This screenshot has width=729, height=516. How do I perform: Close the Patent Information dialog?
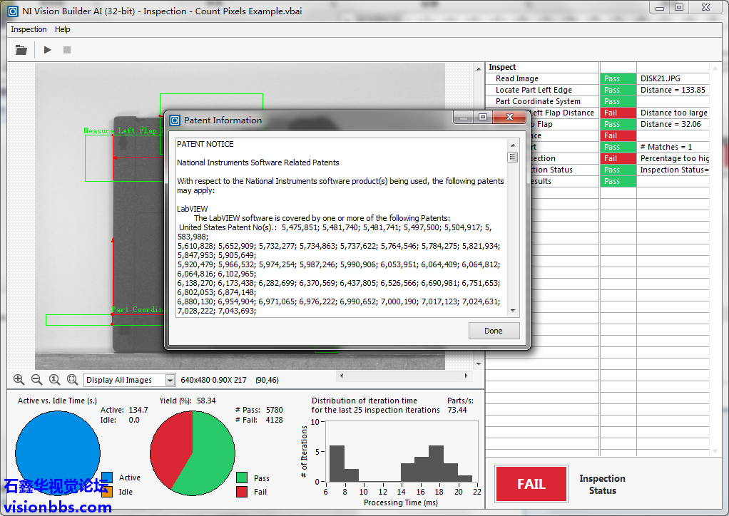(509, 118)
